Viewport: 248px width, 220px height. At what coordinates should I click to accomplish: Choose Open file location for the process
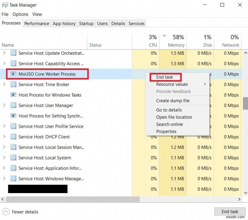[x=174, y=117]
